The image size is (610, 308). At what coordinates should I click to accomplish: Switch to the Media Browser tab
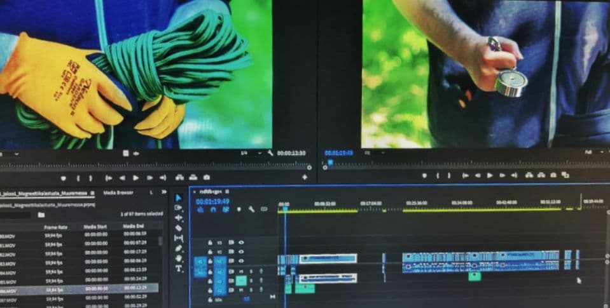pyautogui.click(x=118, y=192)
